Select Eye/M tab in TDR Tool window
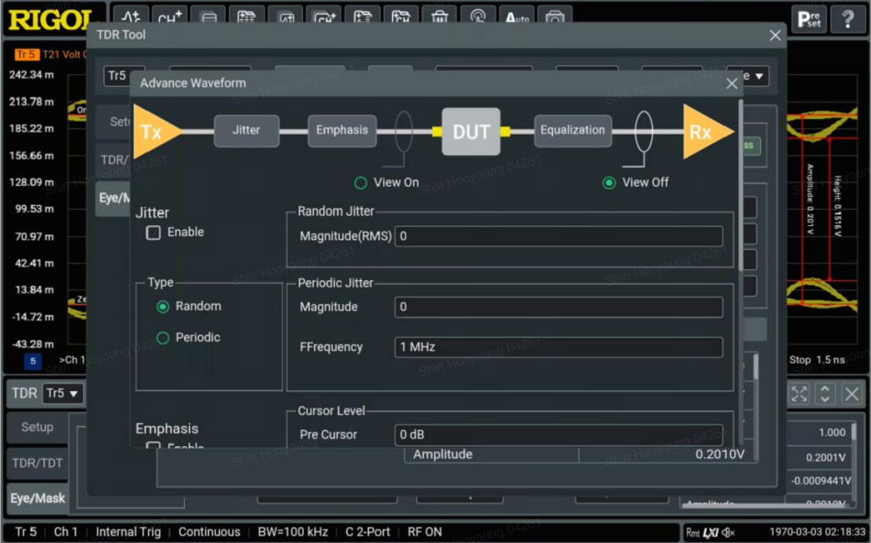 point(114,198)
